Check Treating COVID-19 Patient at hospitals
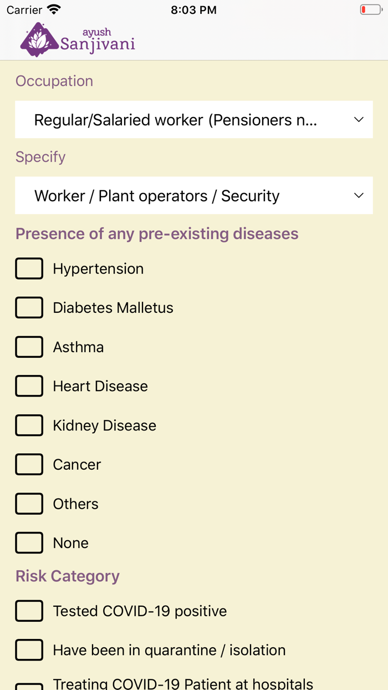 tap(29, 687)
